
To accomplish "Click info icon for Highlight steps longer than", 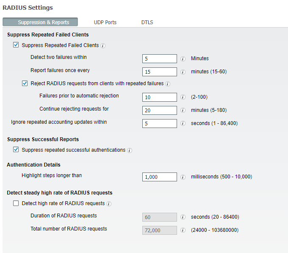I will tap(183, 177).
